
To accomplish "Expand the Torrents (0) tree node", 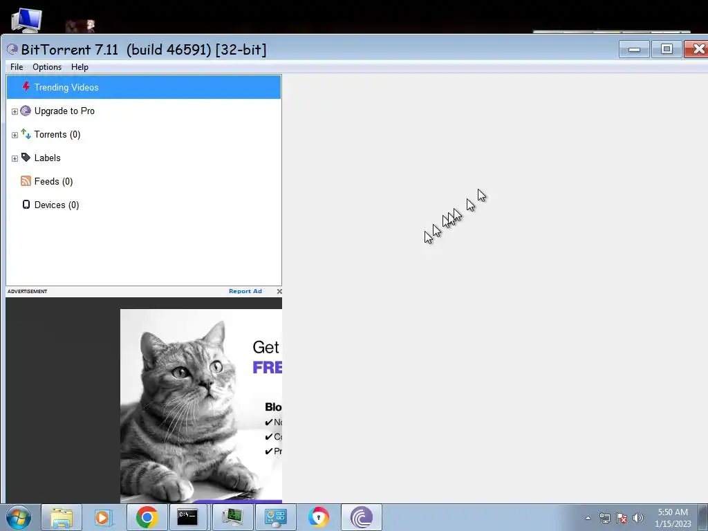I will tap(15, 135).
